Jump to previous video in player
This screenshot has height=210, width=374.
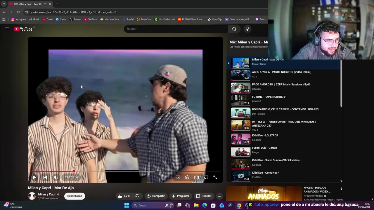pos(45,177)
